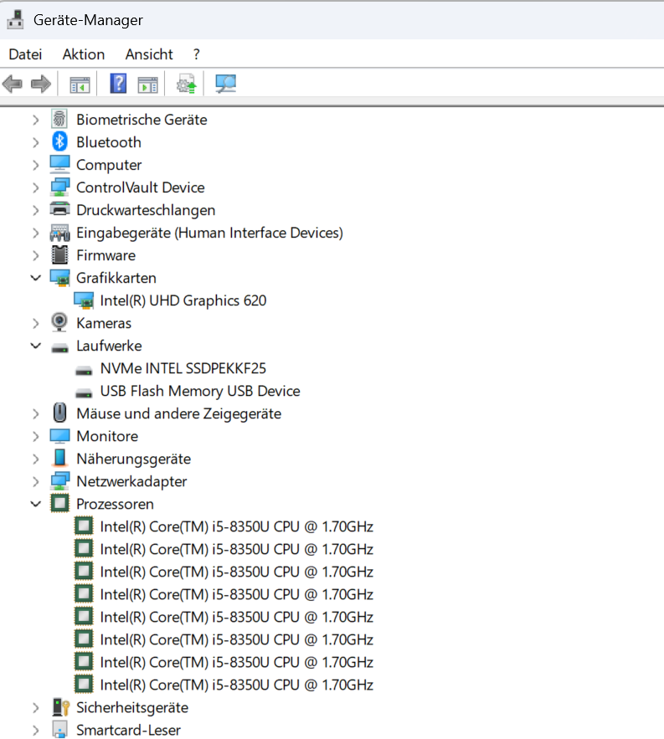Expand the Näherungsgeräte node
Image resolution: width=664 pixels, height=739 pixels.
click(x=36, y=459)
